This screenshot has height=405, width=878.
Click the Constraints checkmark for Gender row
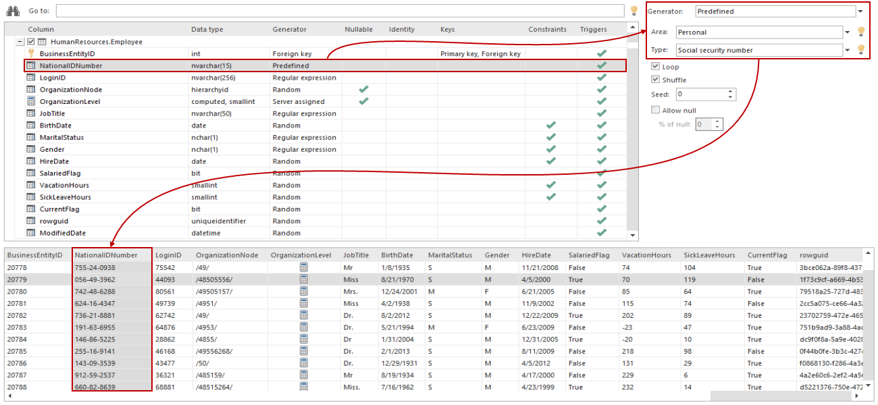[551, 149]
